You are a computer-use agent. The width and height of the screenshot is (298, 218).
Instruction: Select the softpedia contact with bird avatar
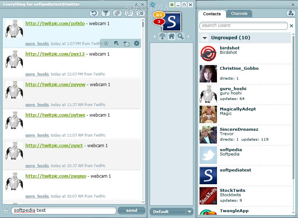click(245, 155)
